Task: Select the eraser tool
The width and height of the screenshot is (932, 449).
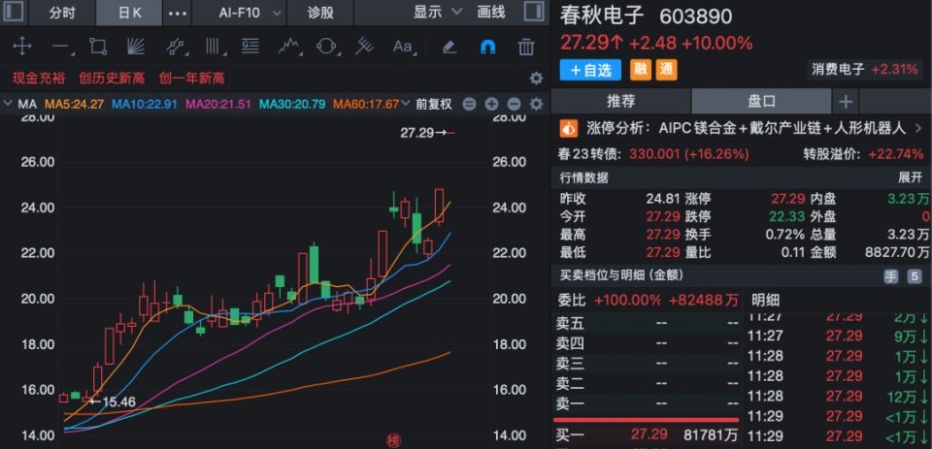Action: pos(449,46)
